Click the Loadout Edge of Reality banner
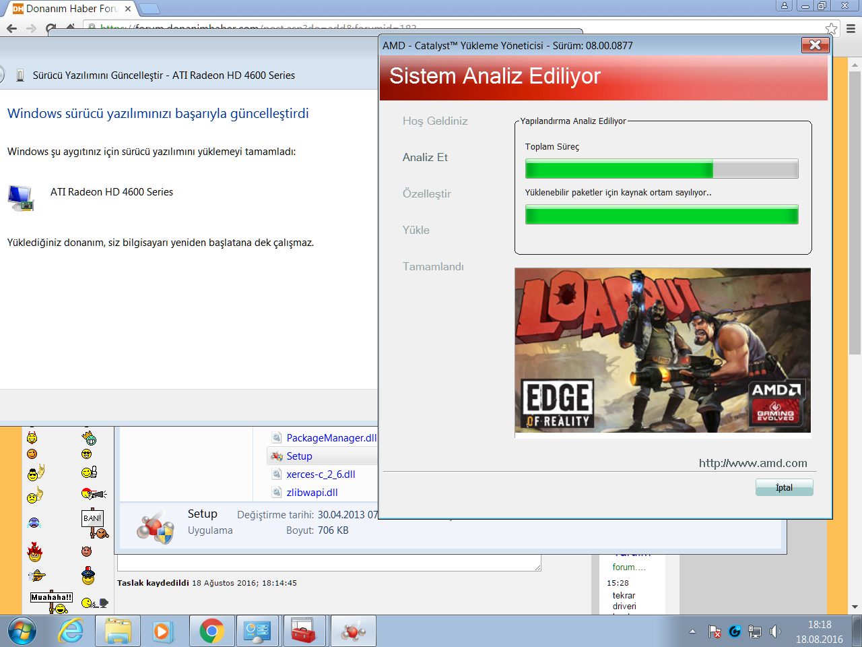 pyautogui.click(x=663, y=350)
